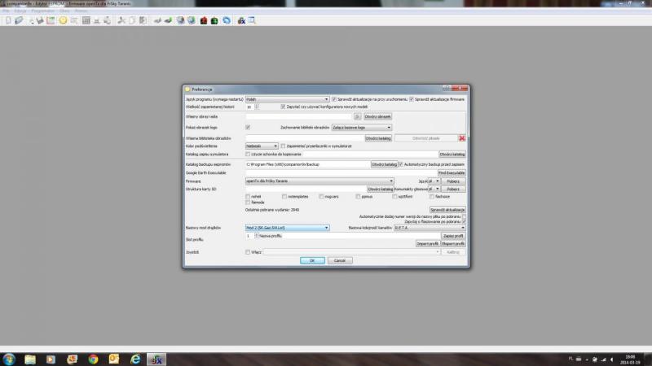Image resolution: width=652 pixels, height=366 pixels.
Task: Click the yellow clock icon in toolbar
Action: [x=63, y=20]
